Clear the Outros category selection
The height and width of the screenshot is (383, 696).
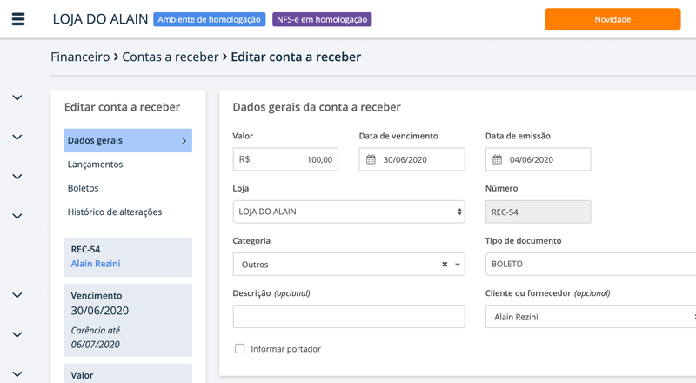(445, 265)
